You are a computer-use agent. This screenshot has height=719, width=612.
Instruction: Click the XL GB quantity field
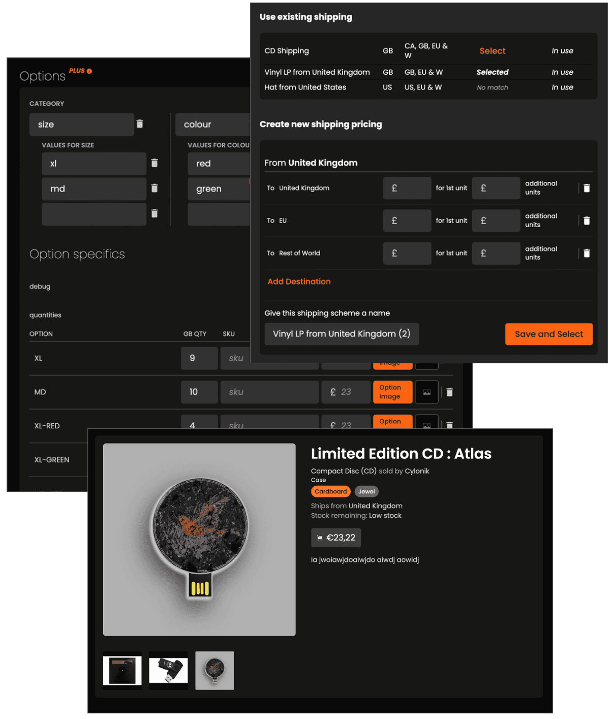click(199, 358)
